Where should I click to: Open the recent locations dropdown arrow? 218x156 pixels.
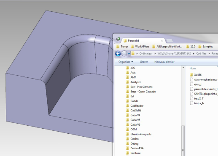coord(129,54)
